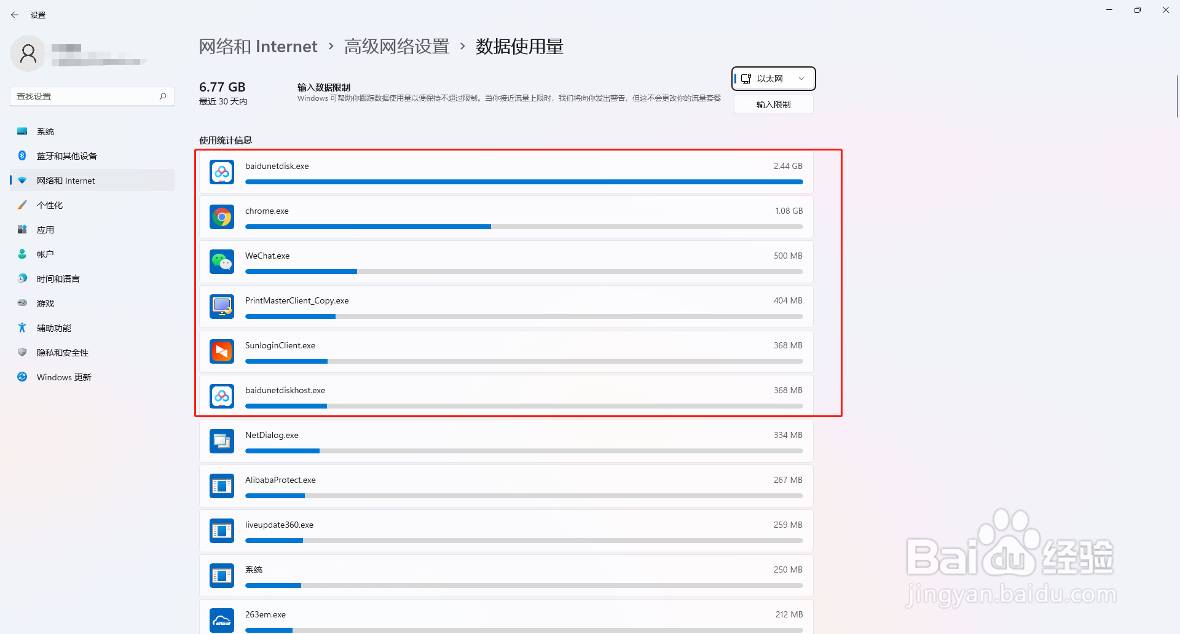The height and width of the screenshot is (634, 1180).
Task: Click the 334 MB value
Action: coord(788,435)
